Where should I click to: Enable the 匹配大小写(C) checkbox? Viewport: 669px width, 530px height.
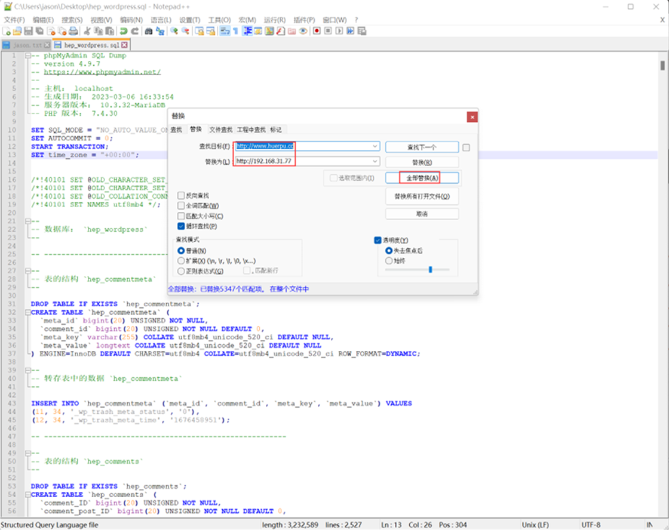pos(181,215)
